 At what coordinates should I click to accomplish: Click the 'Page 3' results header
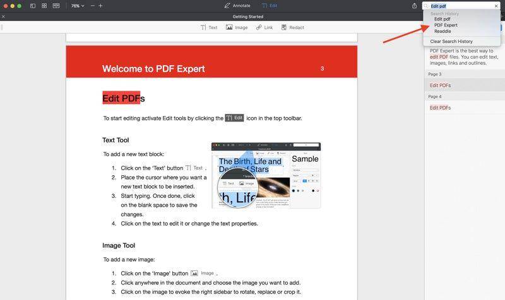click(x=435, y=74)
